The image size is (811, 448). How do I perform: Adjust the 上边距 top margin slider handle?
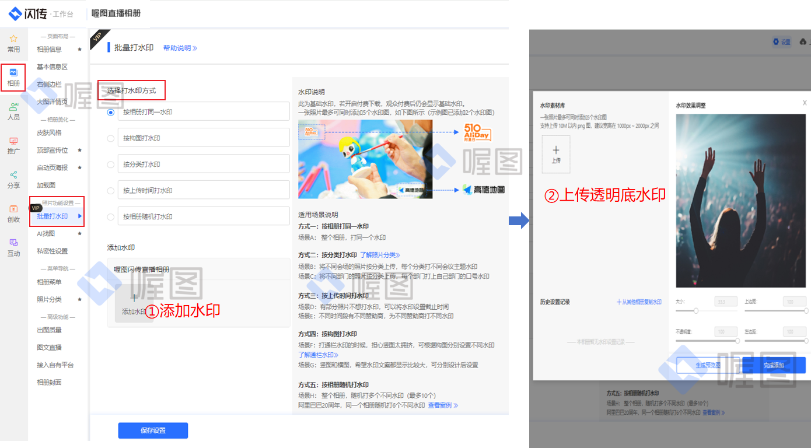pyautogui.click(x=806, y=311)
